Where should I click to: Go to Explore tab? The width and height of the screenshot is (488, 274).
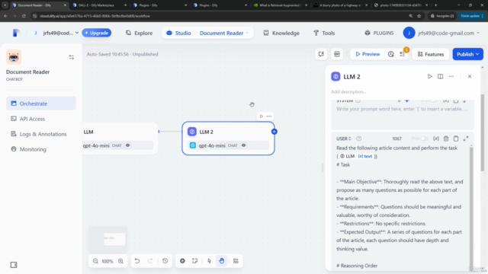click(x=139, y=33)
